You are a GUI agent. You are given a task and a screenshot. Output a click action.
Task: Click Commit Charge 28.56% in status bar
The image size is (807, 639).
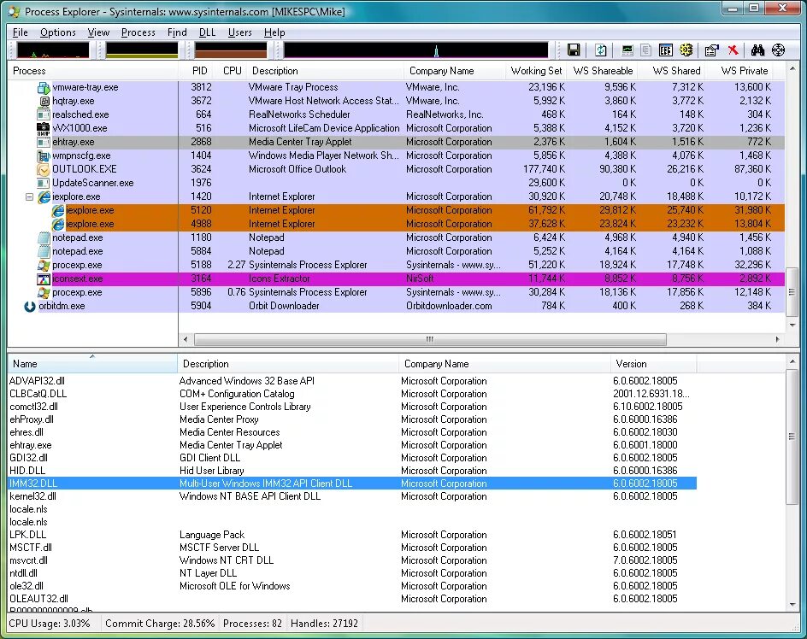tap(160, 624)
